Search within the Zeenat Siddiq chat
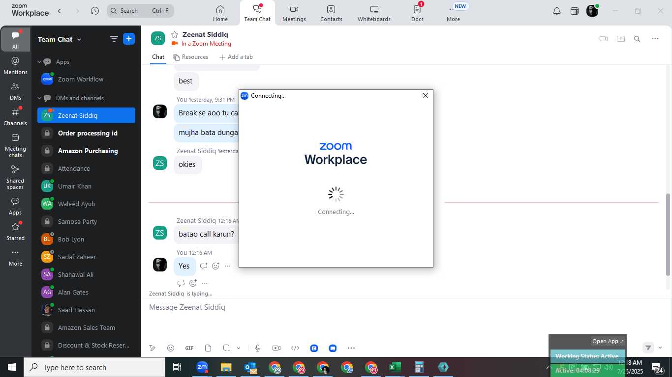The image size is (672, 377). tap(637, 39)
